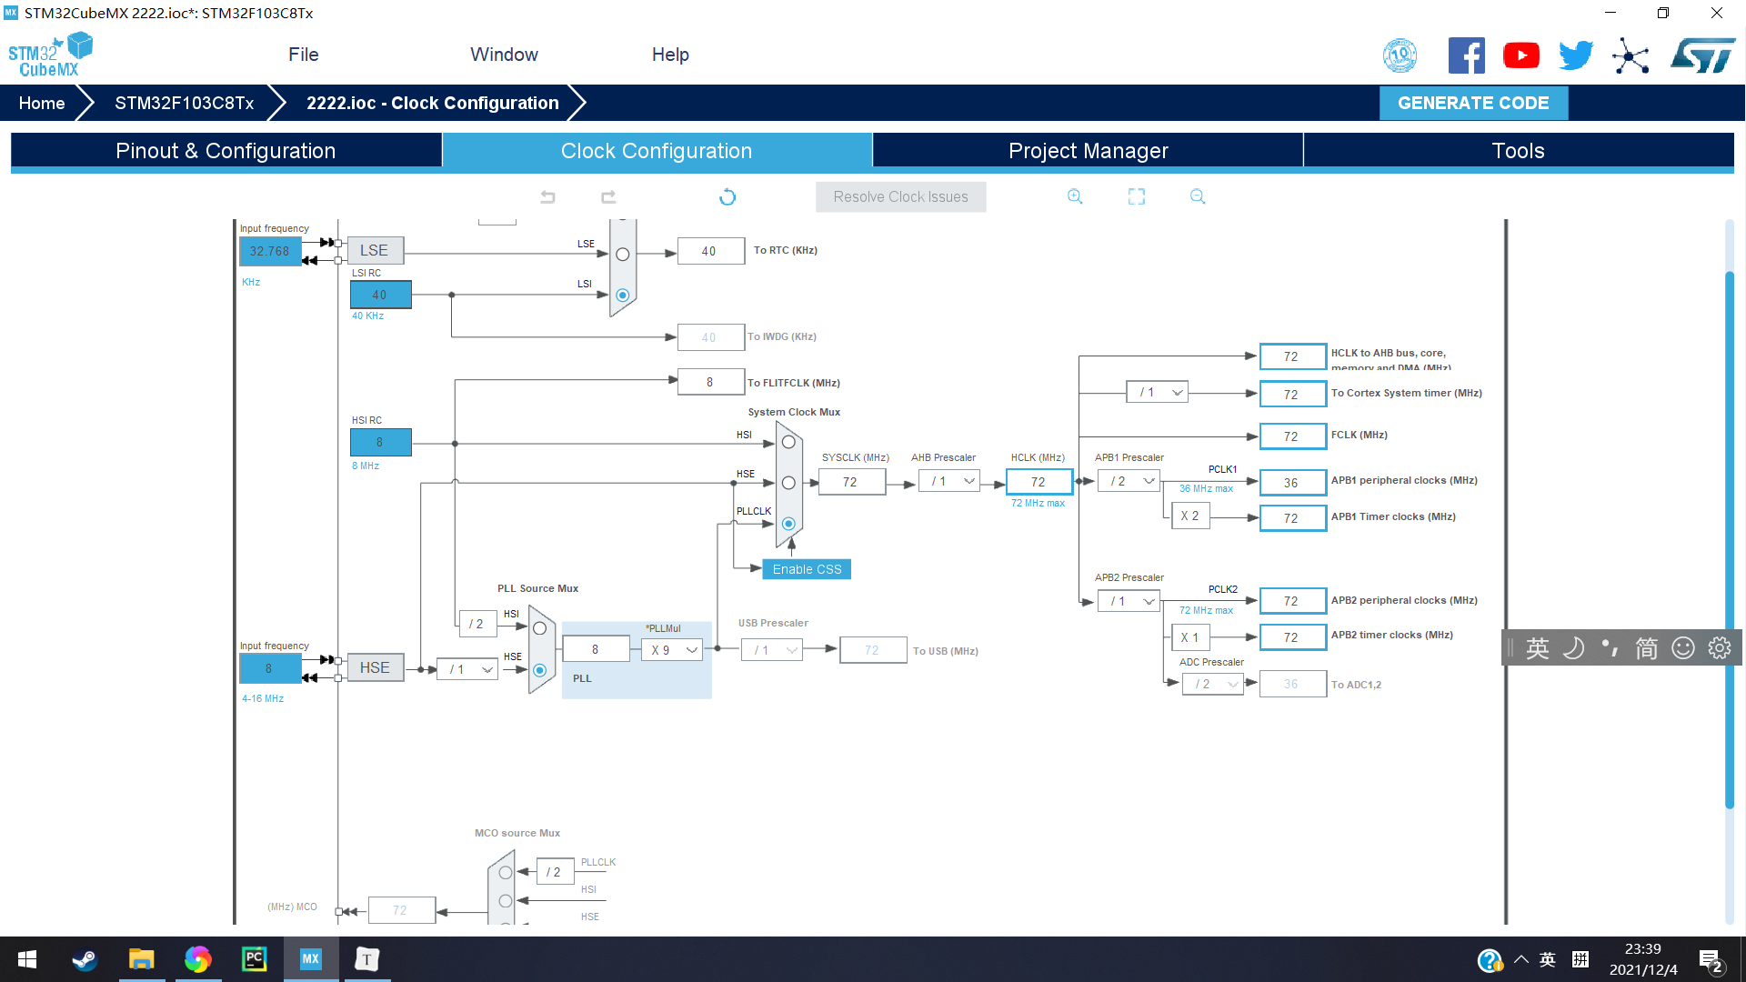Open the AHB Prescaler dropdown
Viewport: 1746px width, 982px height.
point(949,481)
